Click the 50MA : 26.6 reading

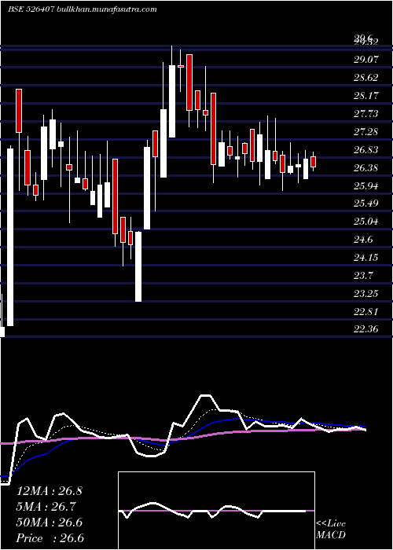click(x=50, y=522)
